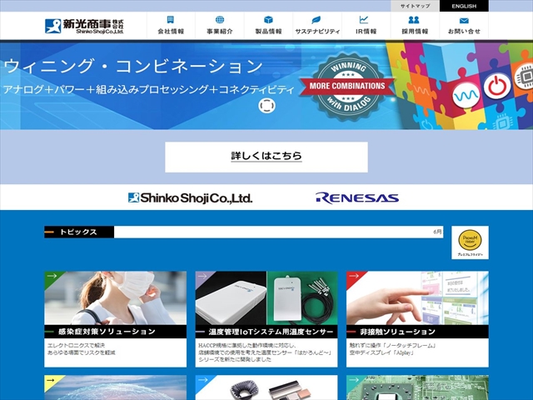Click the chart icon above IR情報
The width and height of the screenshot is (533, 400).
pos(364,19)
